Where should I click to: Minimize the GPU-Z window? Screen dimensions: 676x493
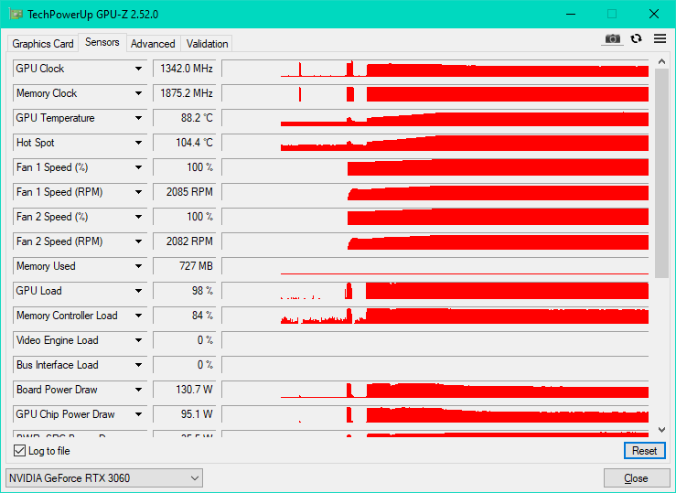[571, 15]
